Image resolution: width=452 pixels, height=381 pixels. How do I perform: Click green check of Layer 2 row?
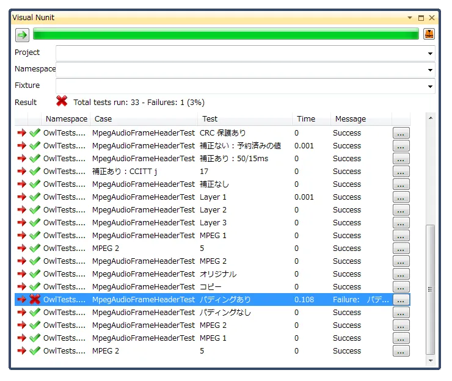[35, 210]
